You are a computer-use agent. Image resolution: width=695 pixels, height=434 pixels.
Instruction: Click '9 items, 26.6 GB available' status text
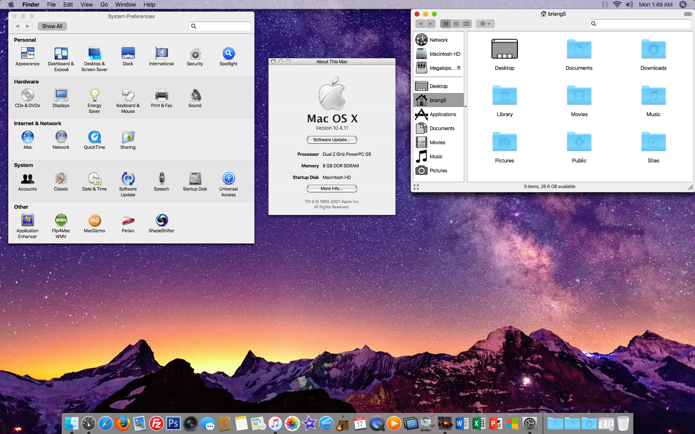click(x=549, y=186)
